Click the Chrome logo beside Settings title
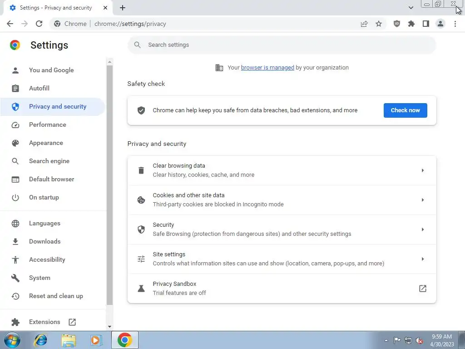 15,45
